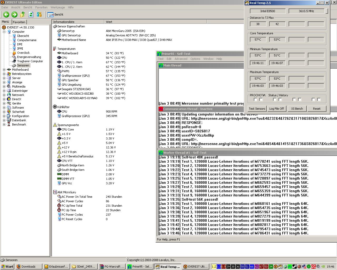Click the network connection tray icon with red X

click(304, 267)
